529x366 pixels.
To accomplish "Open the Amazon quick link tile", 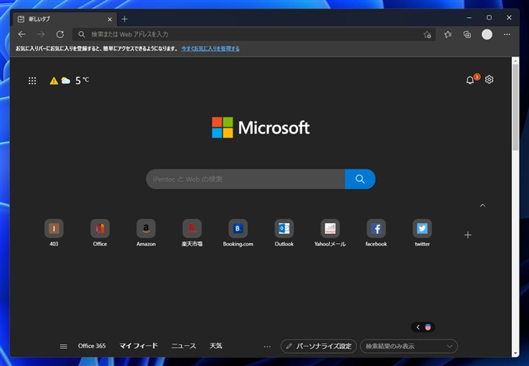I will tap(145, 228).
